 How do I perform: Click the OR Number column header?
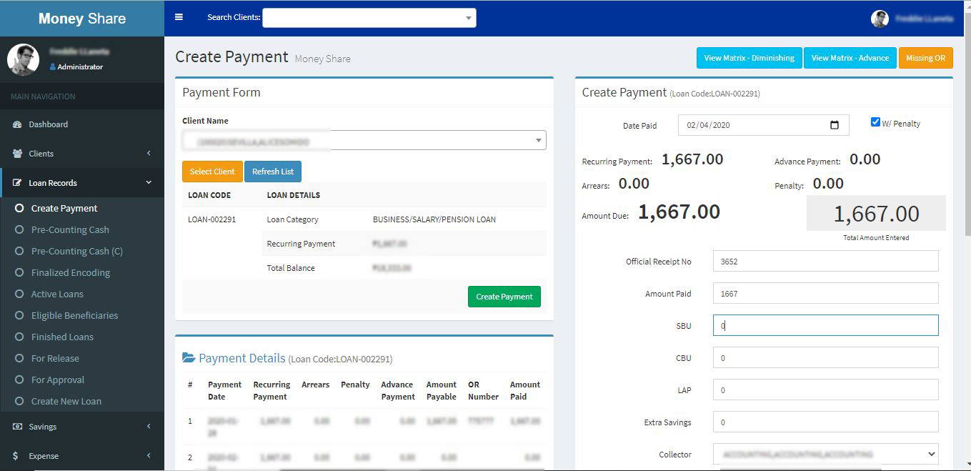pyautogui.click(x=484, y=390)
